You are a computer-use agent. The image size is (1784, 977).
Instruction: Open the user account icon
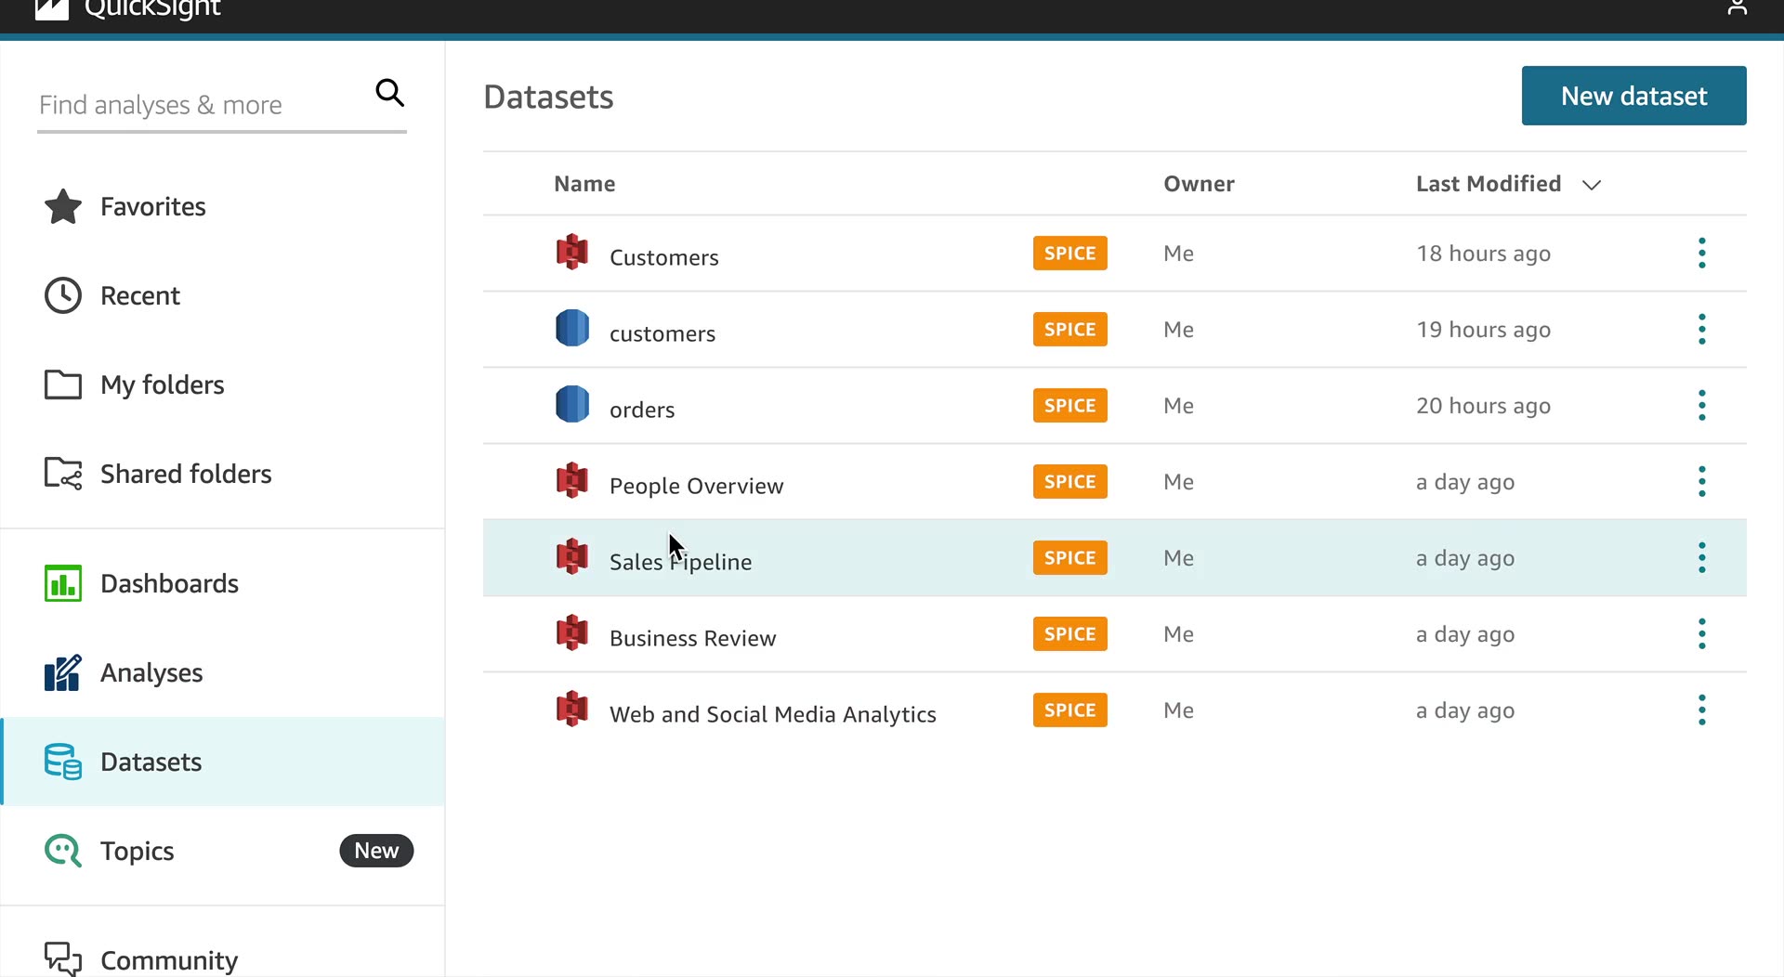coord(1737,8)
